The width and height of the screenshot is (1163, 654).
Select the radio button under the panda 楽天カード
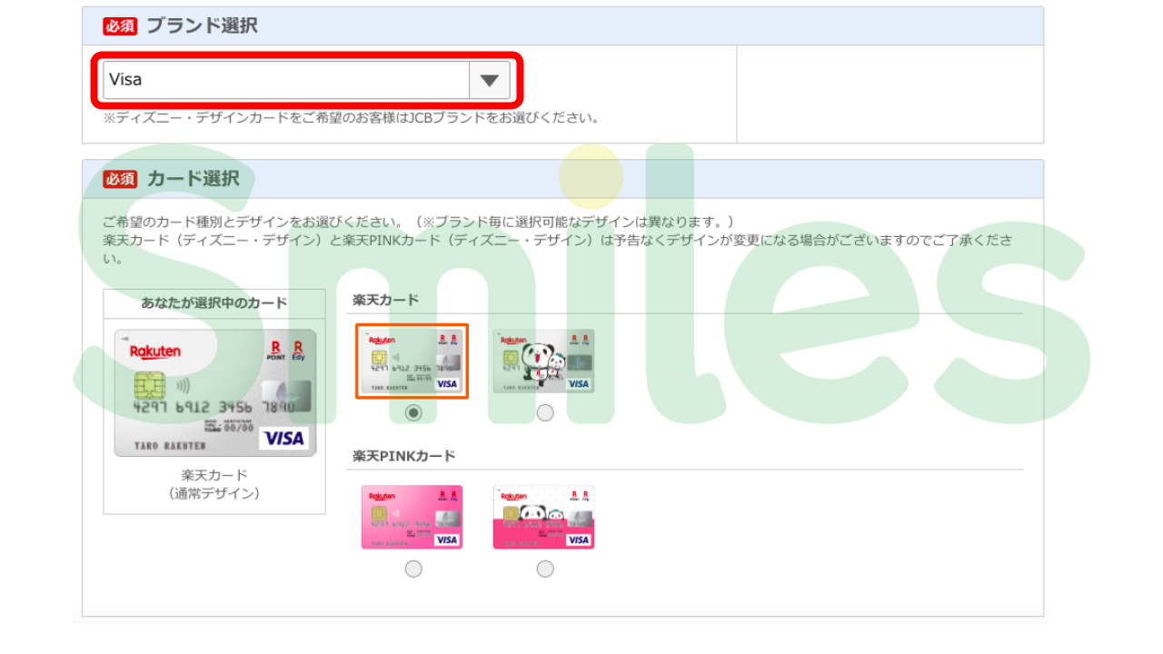[544, 412]
